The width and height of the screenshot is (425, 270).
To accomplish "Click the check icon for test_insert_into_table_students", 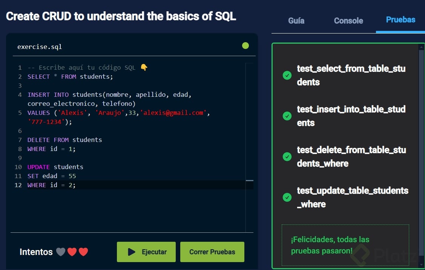I will pyautogui.click(x=287, y=116).
